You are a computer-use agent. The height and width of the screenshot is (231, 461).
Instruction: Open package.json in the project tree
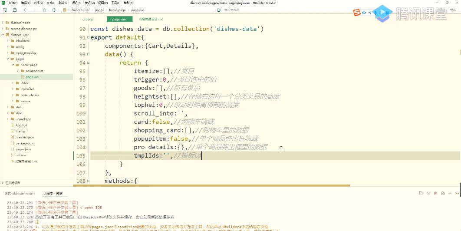pos(25,143)
